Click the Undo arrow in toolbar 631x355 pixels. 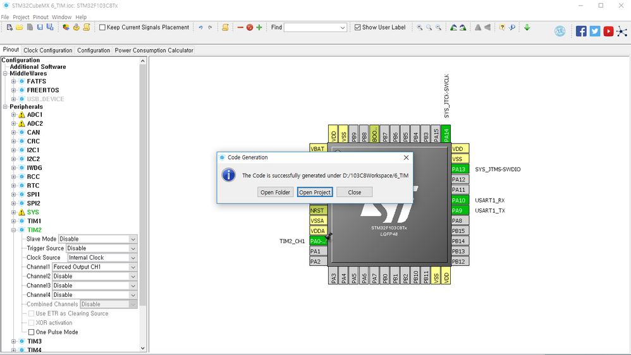(200, 27)
